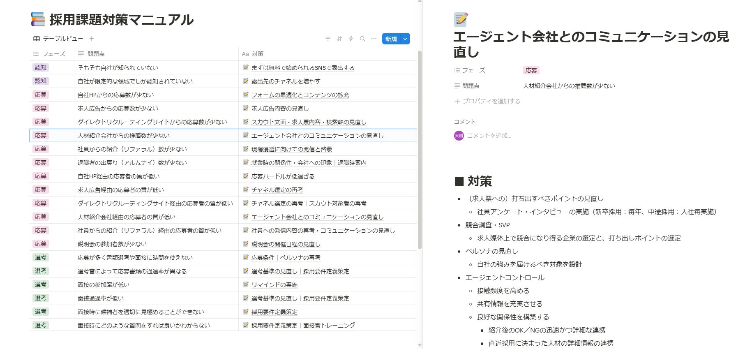Click the sub-bullet 接触頻度を高める
Screen dimensions: 745x349
click(503, 291)
